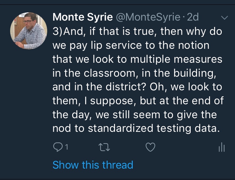This screenshot has height=180, width=235.
Task: Click the reply count number '1'
Action: click(67, 147)
